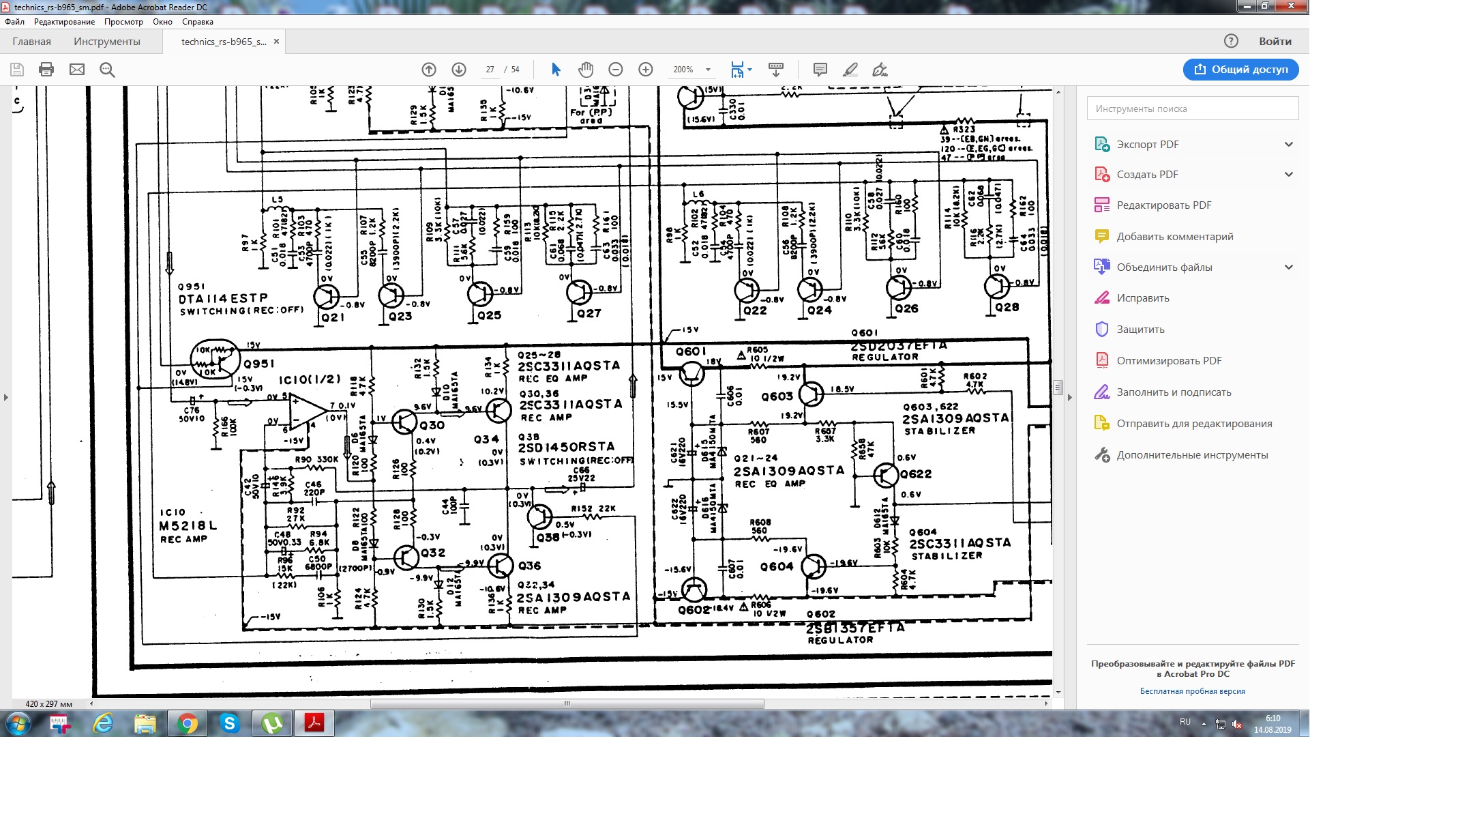
Task: Go to previous page arrow
Action: [x=429, y=70]
